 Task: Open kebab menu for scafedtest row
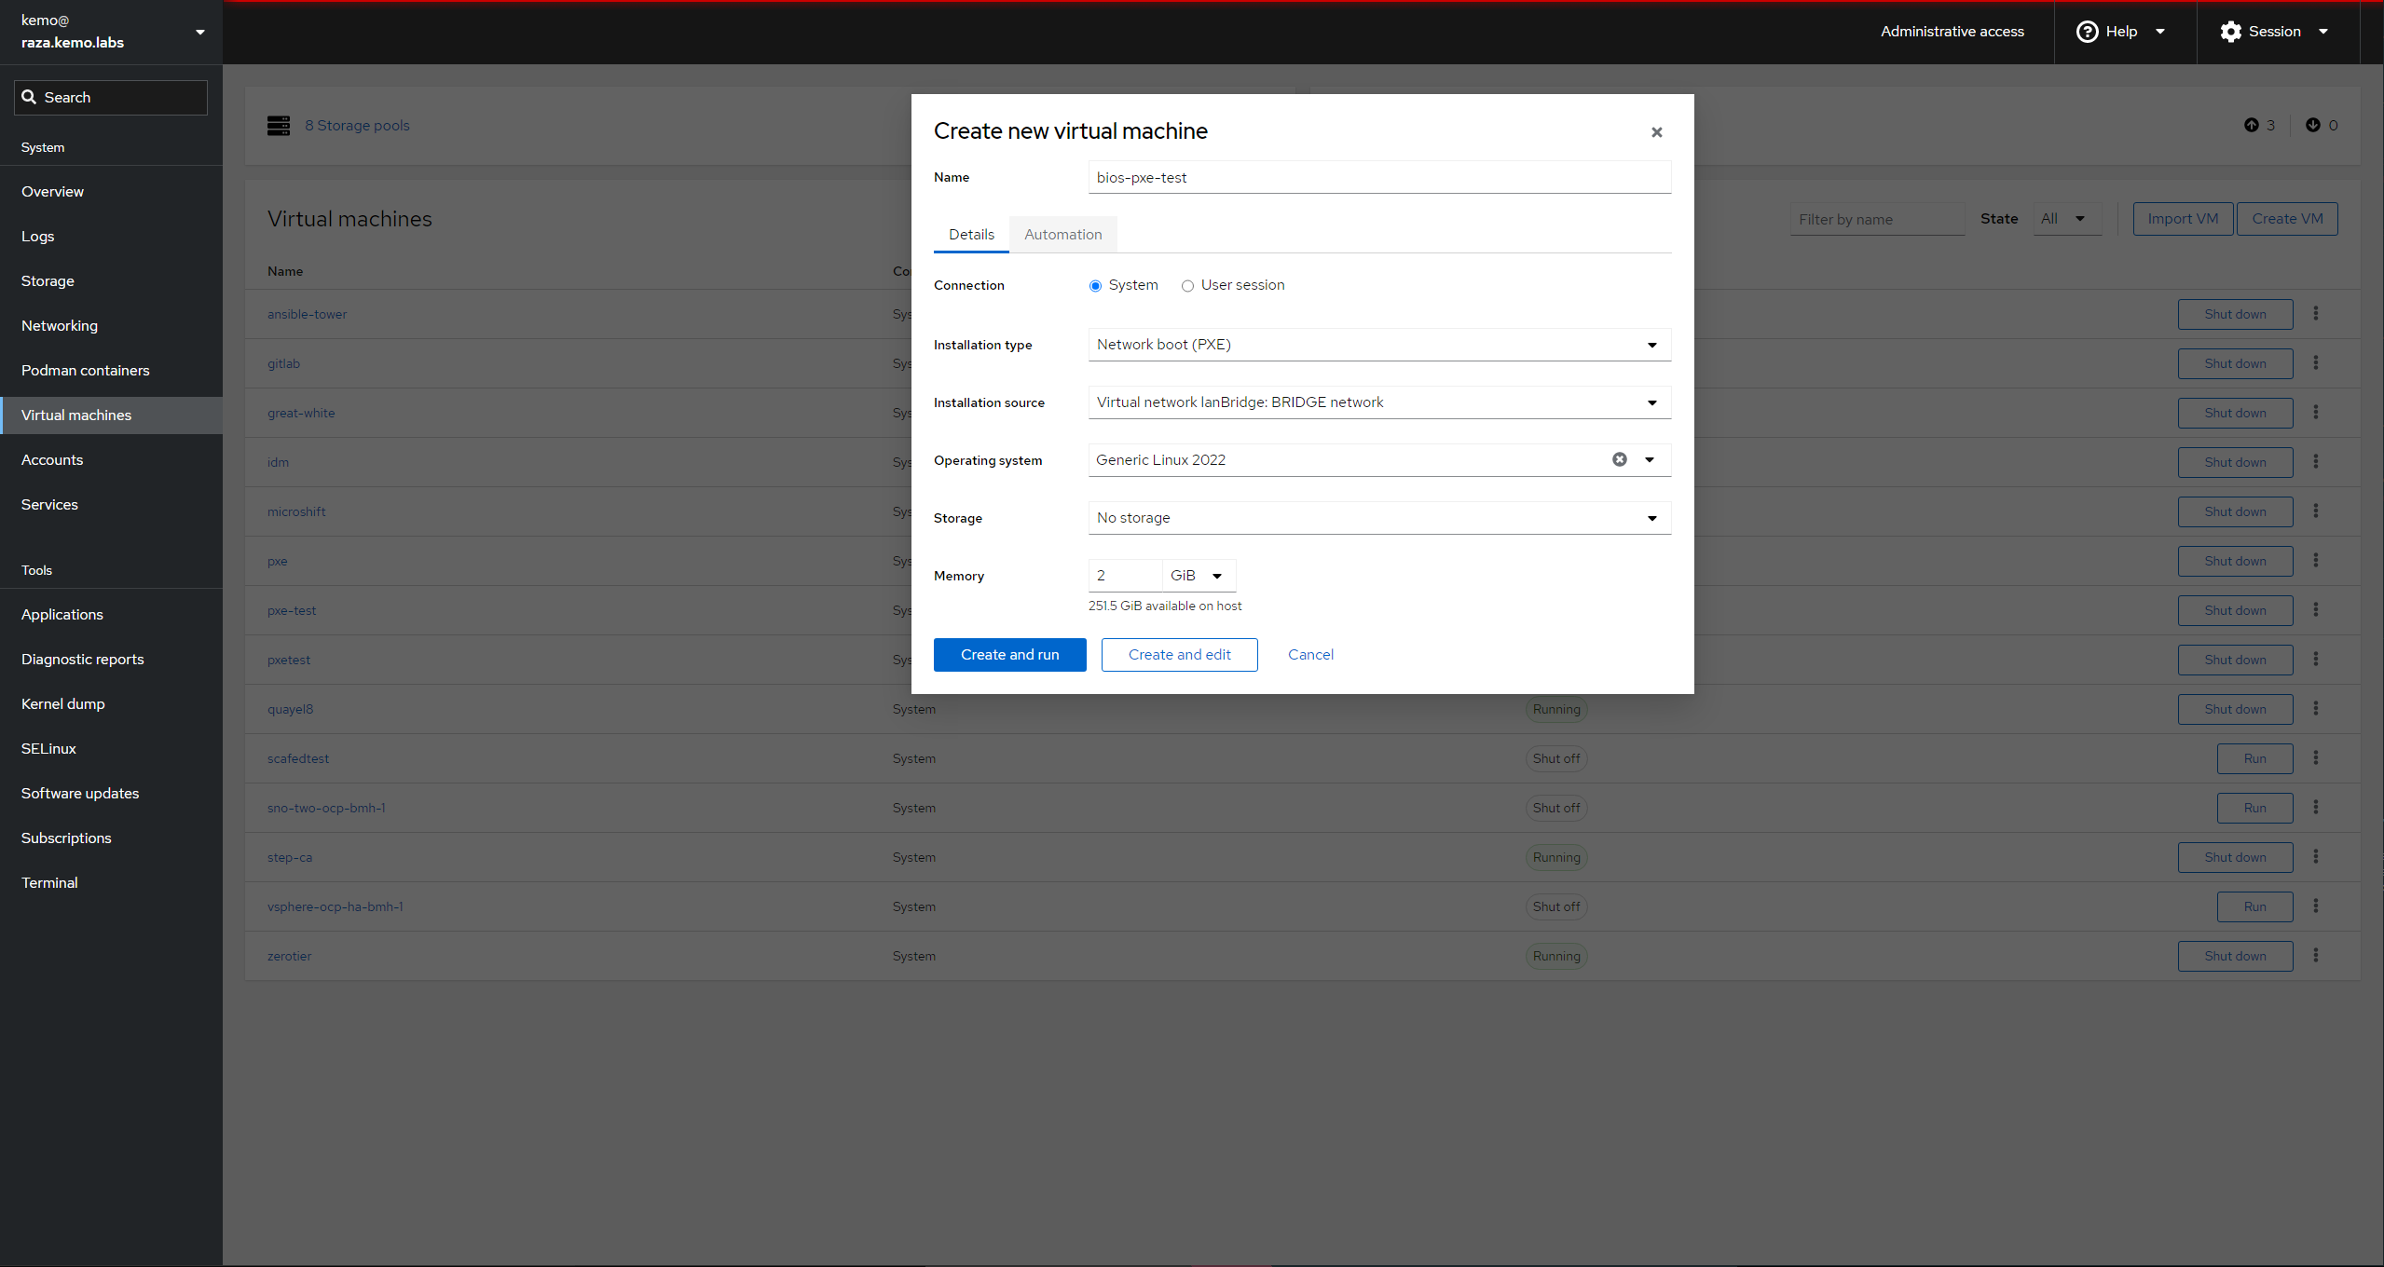[x=2316, y=758]
